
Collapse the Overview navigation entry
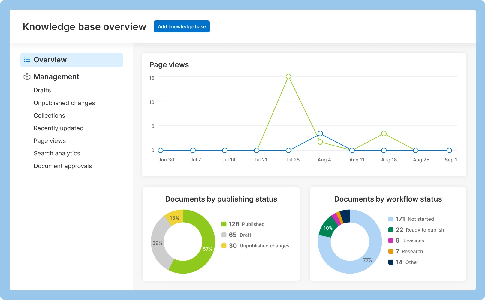50,60
